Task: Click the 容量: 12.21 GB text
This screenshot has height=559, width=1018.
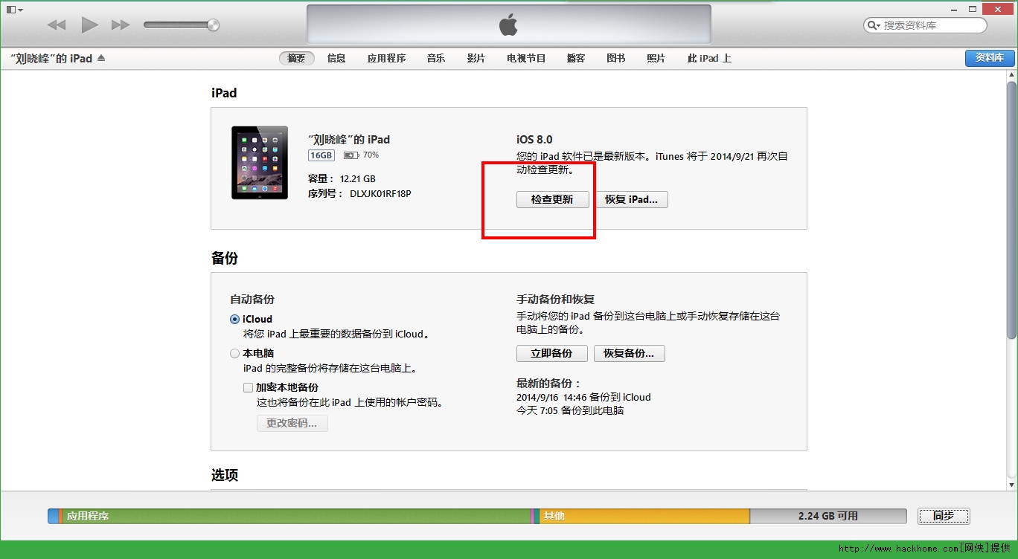Action: coord(342,179)
